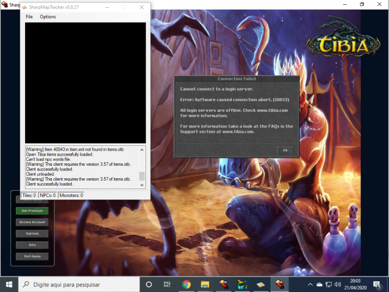Image resolution: width=389 pixels, height=292 pixels.
Task: Open Google Chrome from the taskbar
Action: coord(186,284)
